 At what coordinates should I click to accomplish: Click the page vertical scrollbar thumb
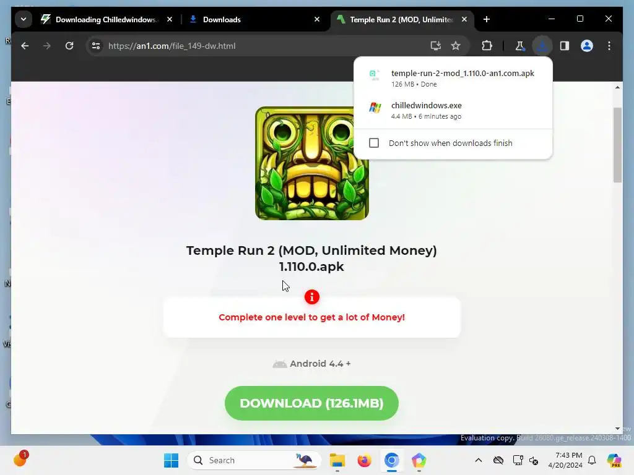(617, 145)
